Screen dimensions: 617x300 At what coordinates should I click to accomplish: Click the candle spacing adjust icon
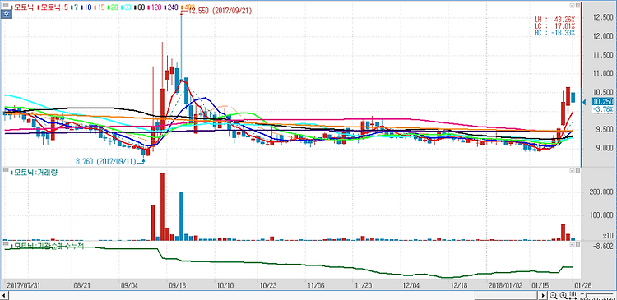point(572,295)
